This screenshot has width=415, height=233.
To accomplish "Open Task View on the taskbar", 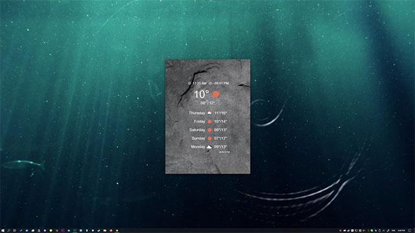I will coord(14,230).
